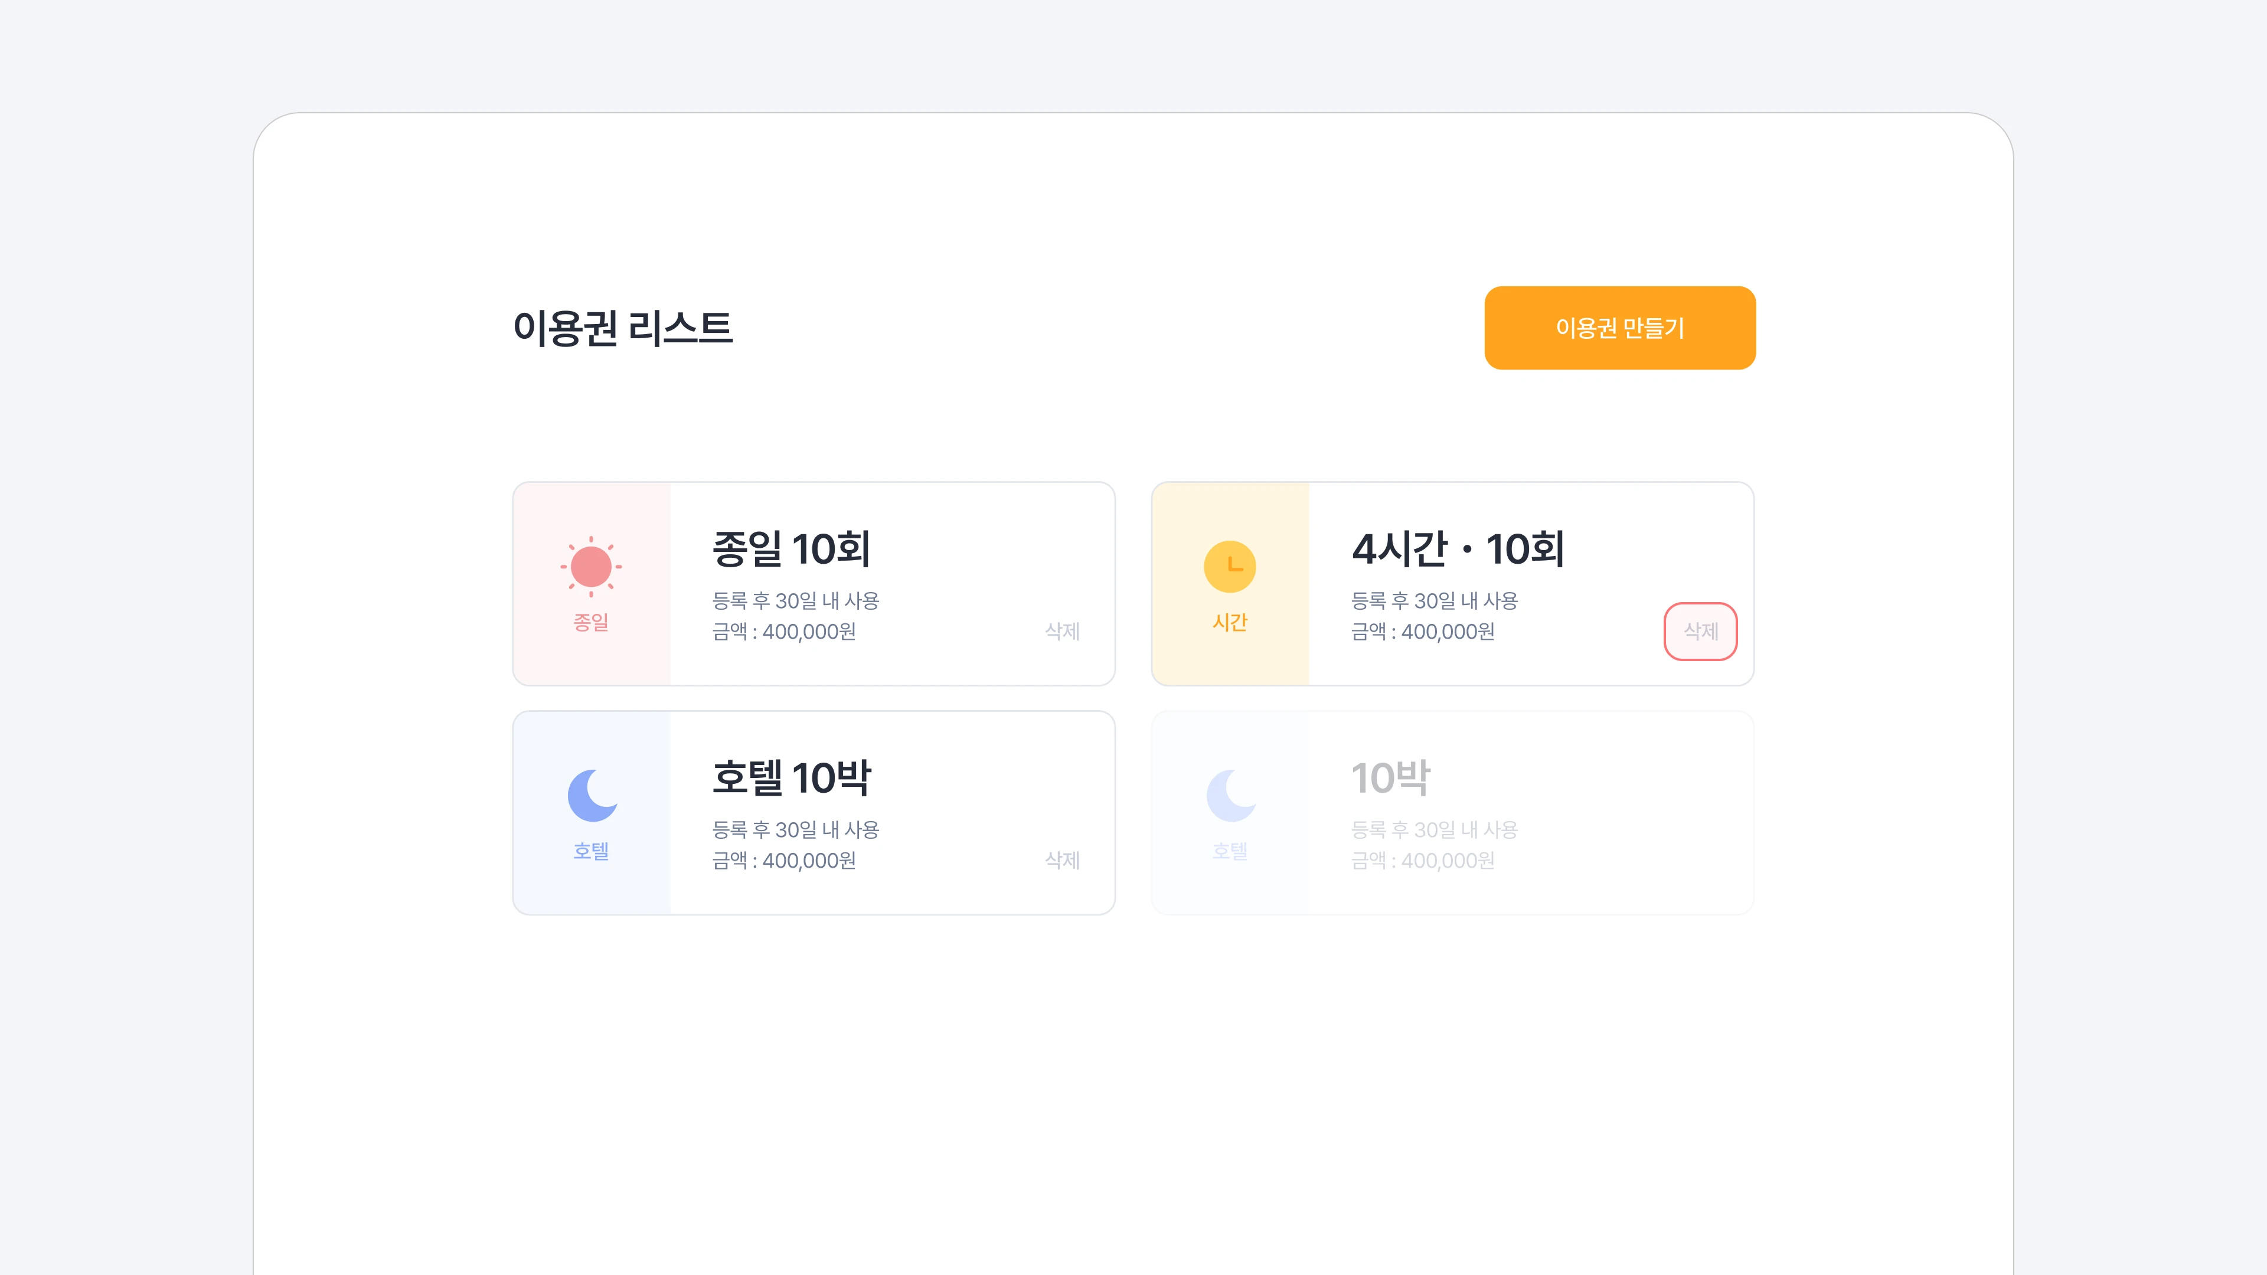Click the faded moon icon in 10박 card
This screenshot has height=1275, width=2267.
pyautogui.click(x=1231, y=795)
